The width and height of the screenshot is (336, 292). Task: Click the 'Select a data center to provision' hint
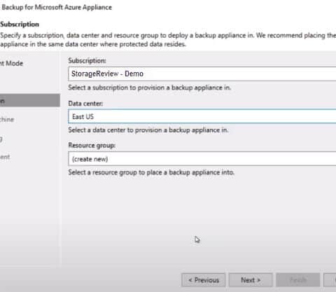point(148,130)
